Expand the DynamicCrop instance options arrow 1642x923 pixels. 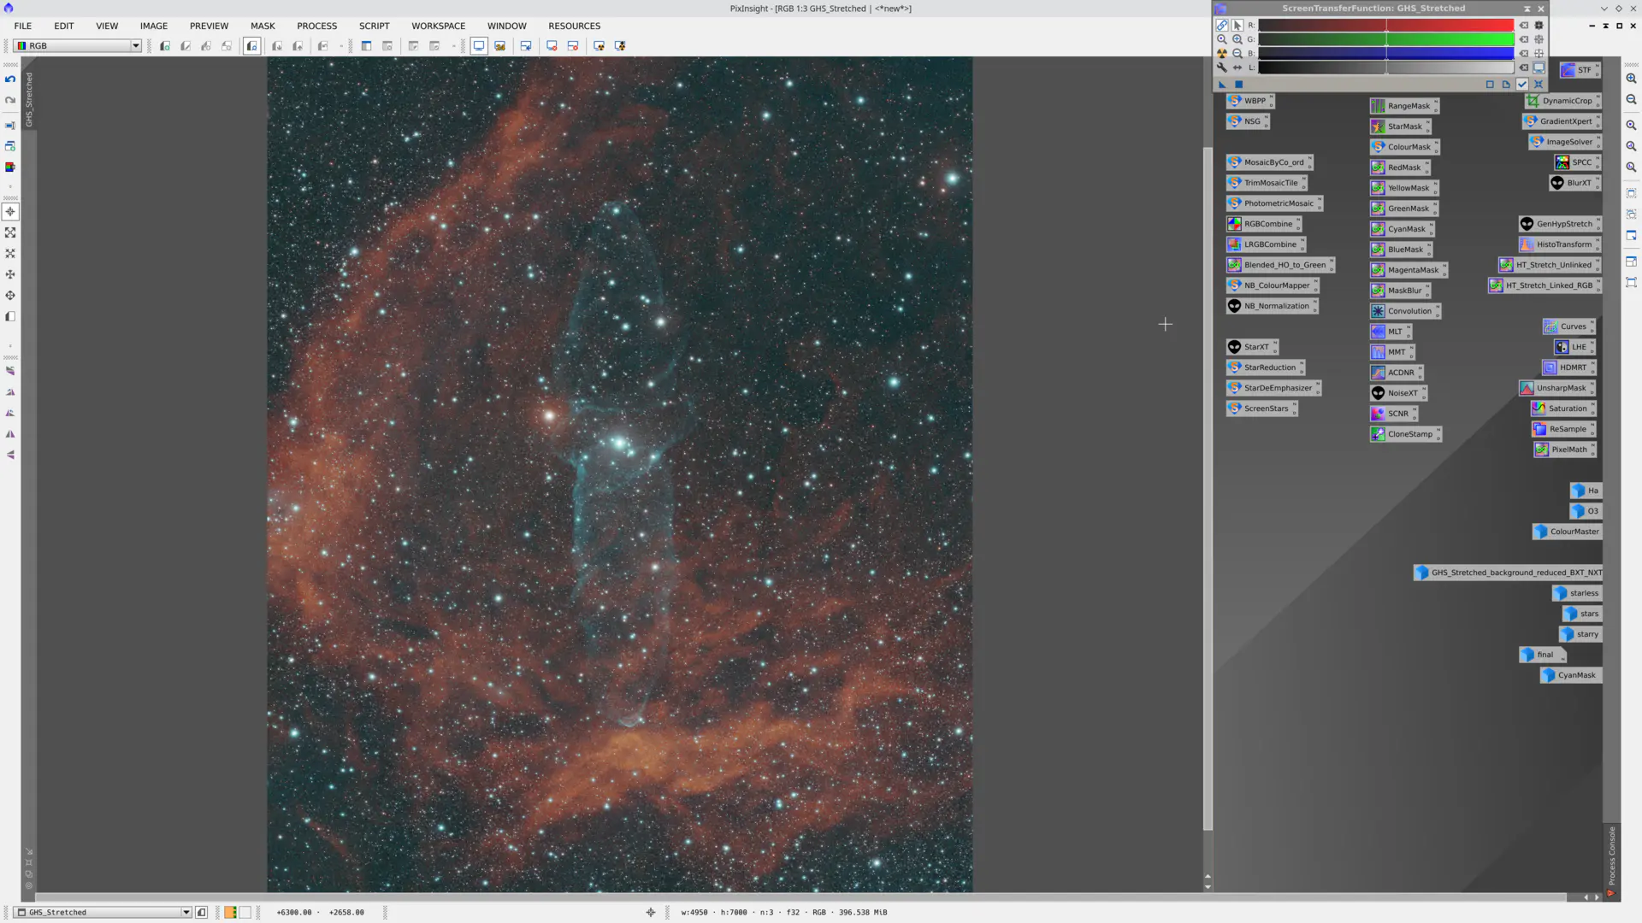coord(1596,97)
